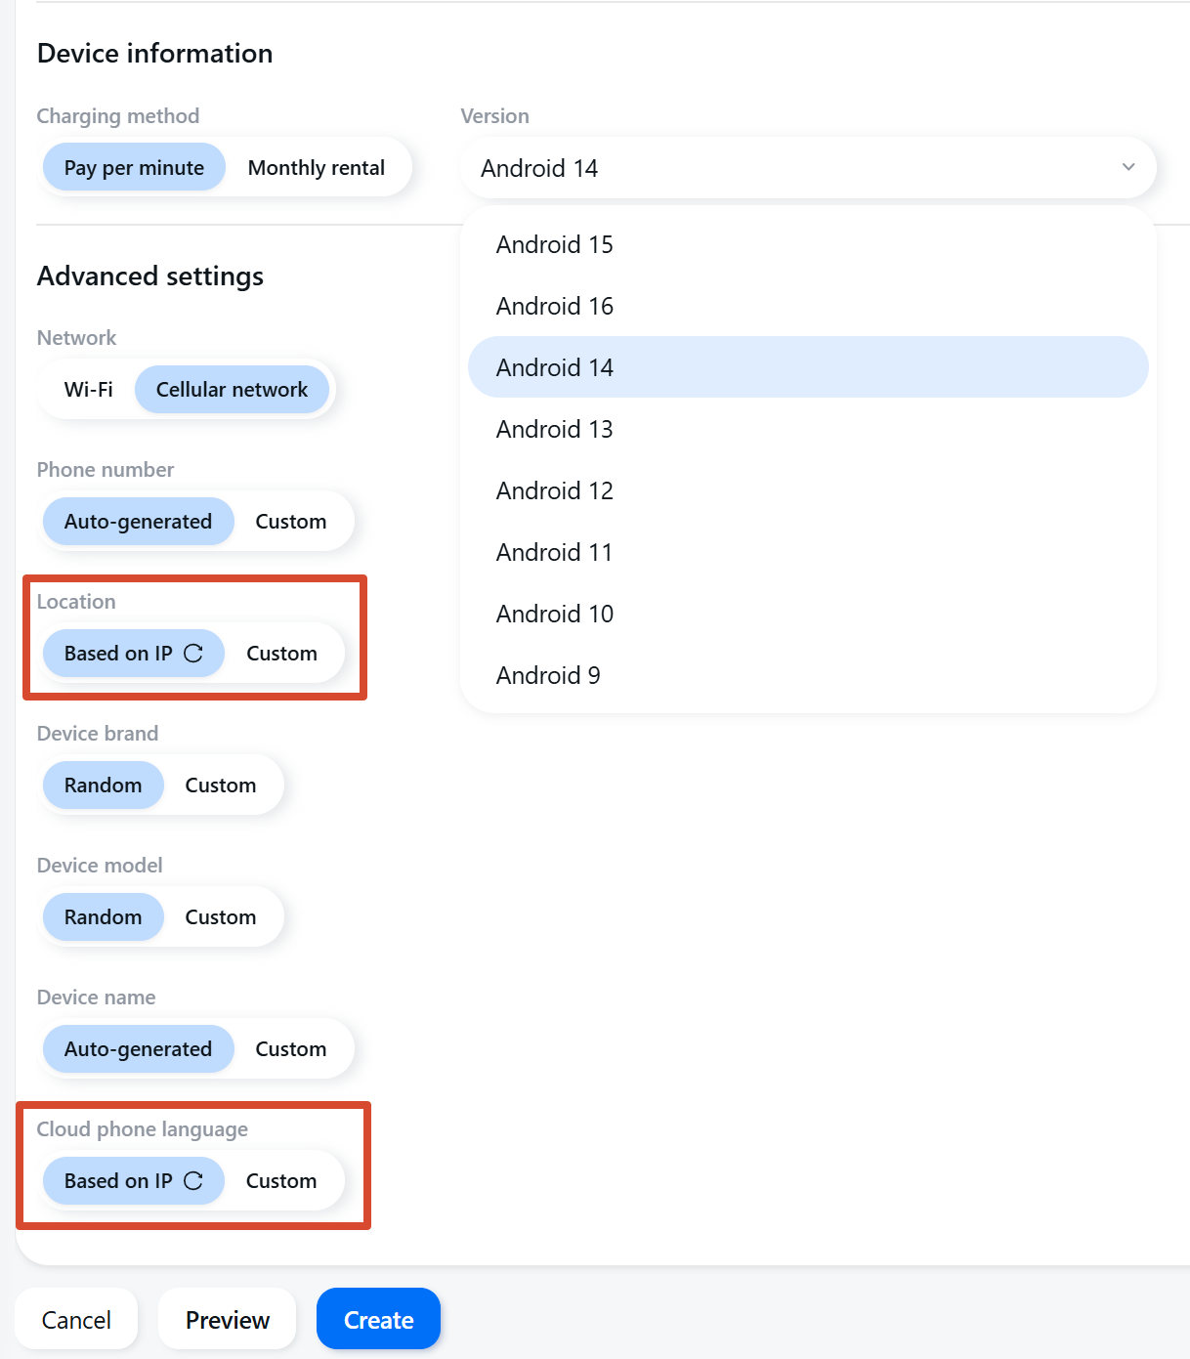This screenshot has width=1190, height=1359.
Task: Choose Custom for Location
Action: click(x=281, y=654)
